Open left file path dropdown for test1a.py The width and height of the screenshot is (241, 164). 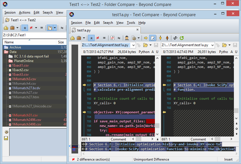(133, 45)
